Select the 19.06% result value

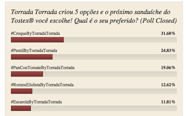168,68
